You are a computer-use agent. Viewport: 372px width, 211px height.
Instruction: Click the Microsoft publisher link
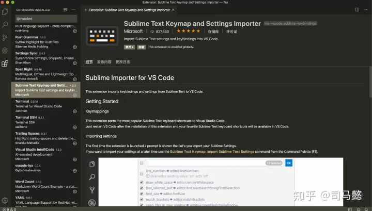click(133, 31)
